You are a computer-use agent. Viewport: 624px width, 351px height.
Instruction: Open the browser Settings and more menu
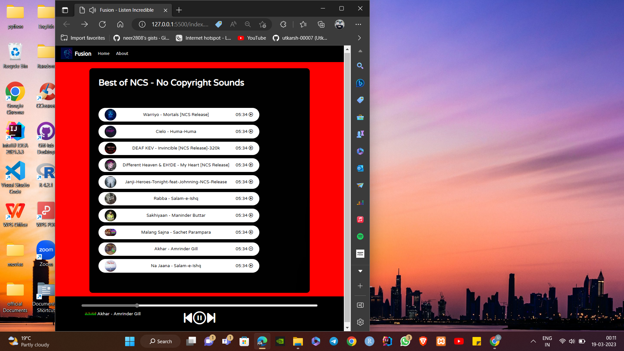[358, 24]
